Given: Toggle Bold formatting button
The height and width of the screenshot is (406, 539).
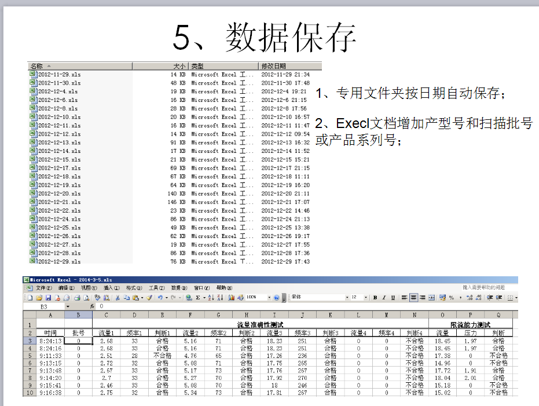Looking at the screenshot, I should [375, 298].
